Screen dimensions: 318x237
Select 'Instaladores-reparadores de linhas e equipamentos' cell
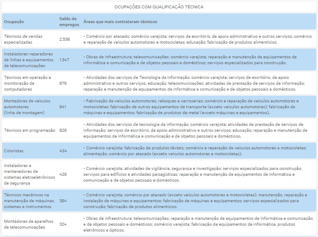pos(29,60)
